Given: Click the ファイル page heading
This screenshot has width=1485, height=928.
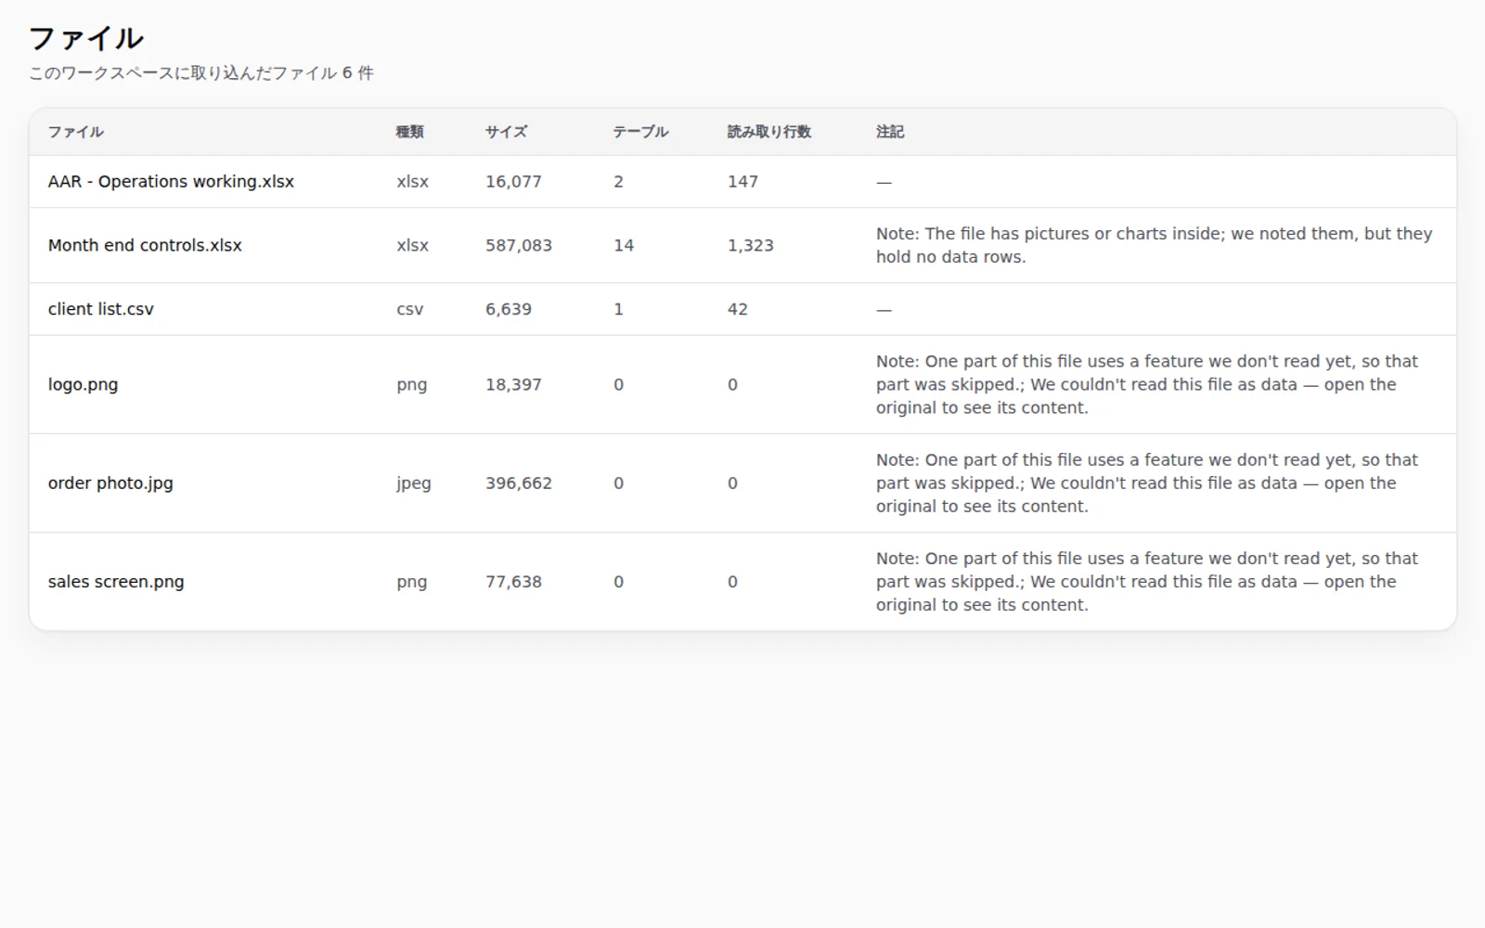Looking at the screenshot, I should (86, 39).
